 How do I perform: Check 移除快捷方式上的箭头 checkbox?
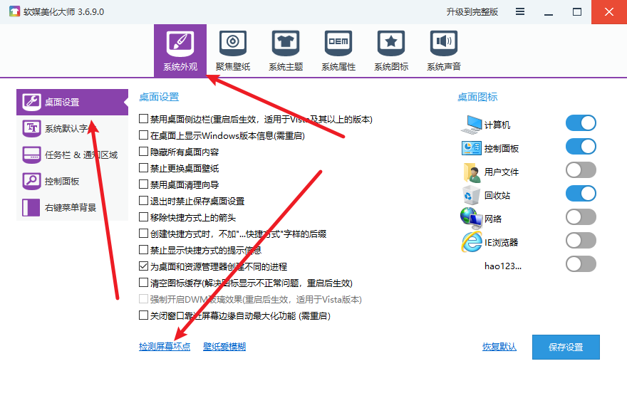tap(143, 217)
